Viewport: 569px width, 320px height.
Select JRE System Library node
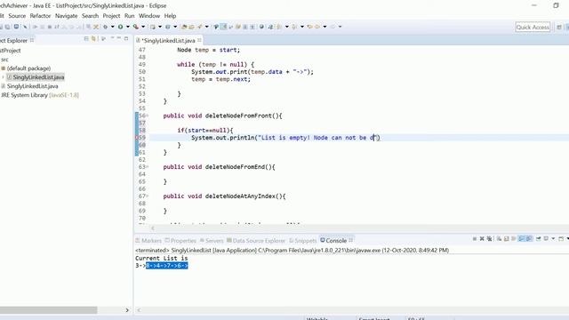tap(39, 95)
